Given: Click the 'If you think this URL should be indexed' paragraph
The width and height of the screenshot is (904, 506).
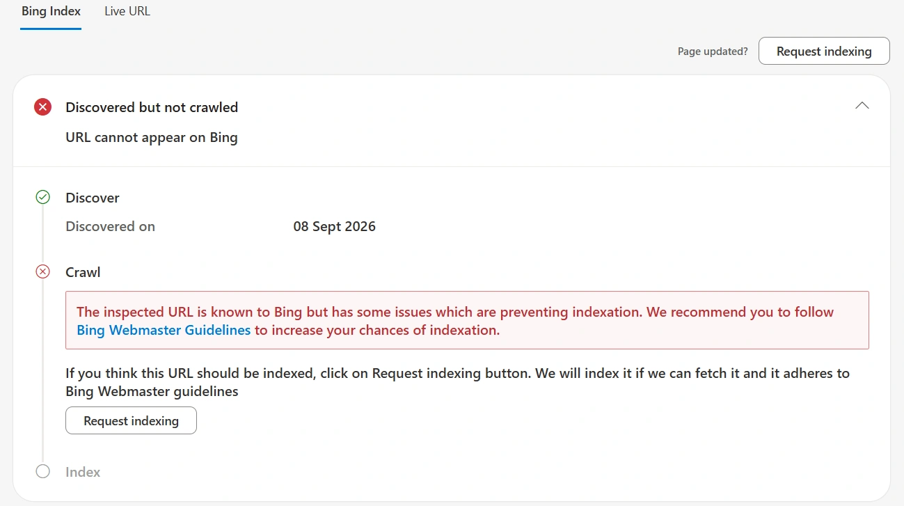Looking at the screenshot, I should pyautogui.click(x=457, y=382).
